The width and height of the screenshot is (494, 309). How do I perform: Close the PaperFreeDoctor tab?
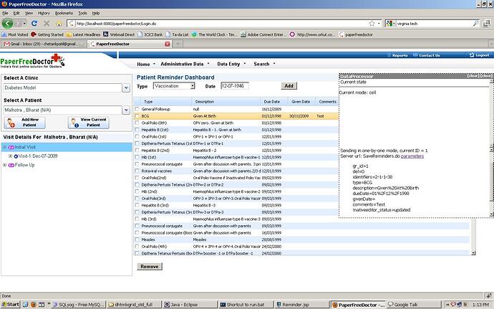[168, 44]
